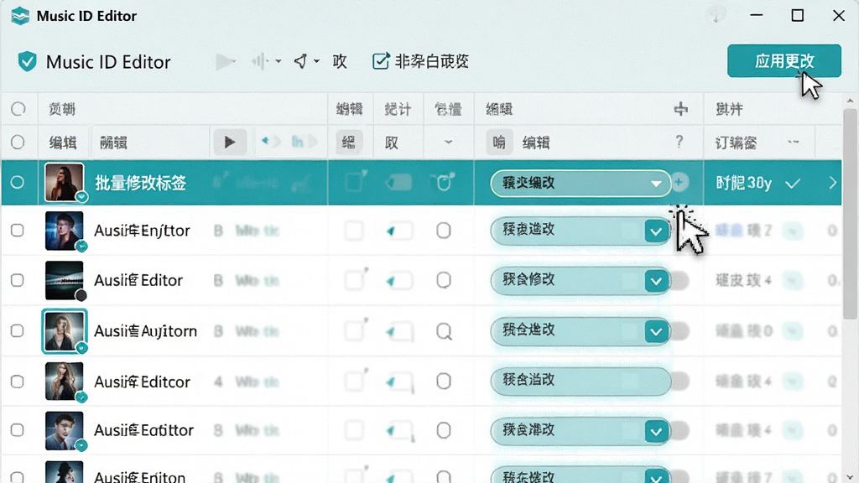The width and height of the screenshot is (859, 483).
Task: Click the Ausi库Aujitorn album thumbnail
Action: coord(64,330)
